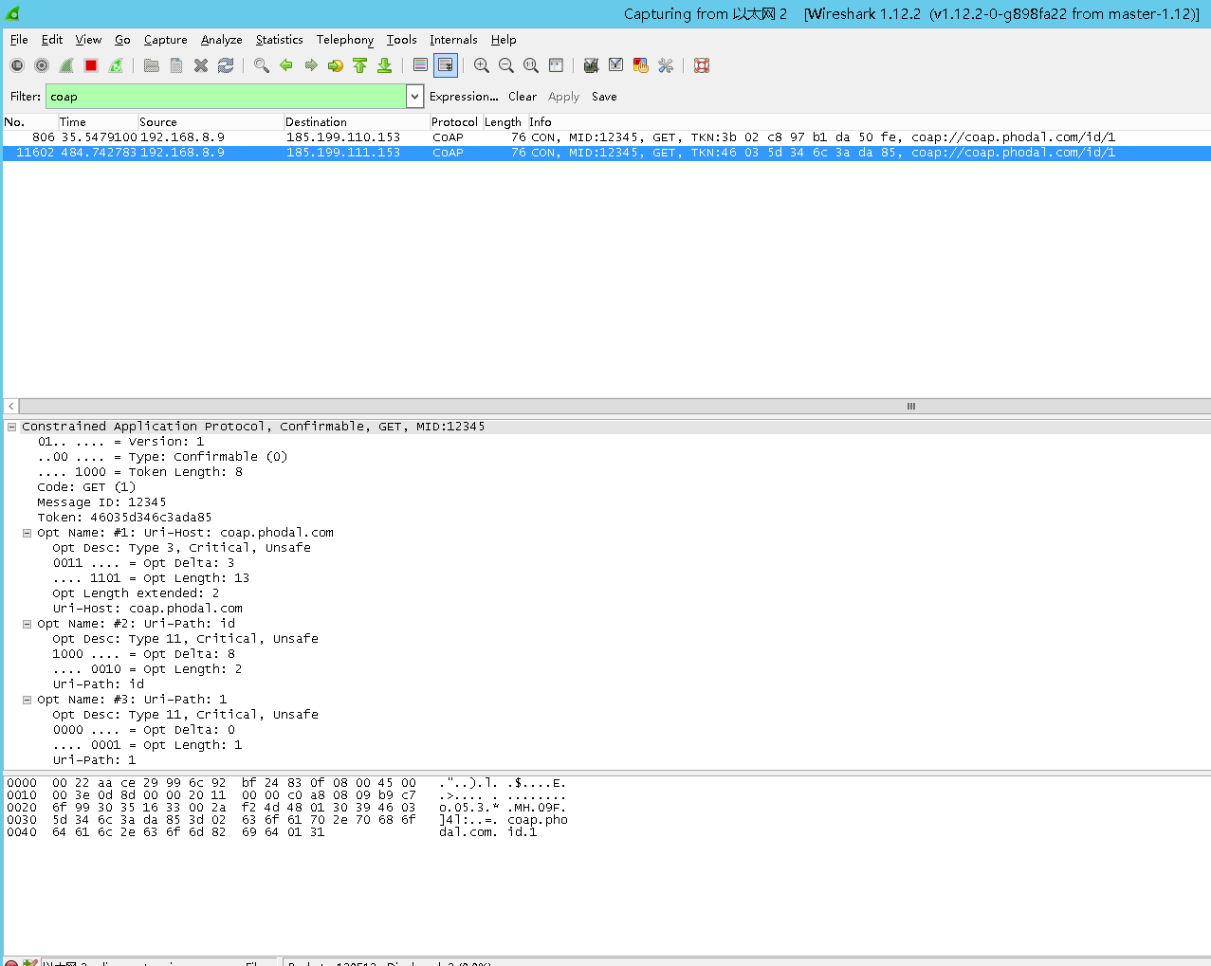Open the filter history dropdown arrow
The width and height of the screenshot is (1211, 966).
pyautogui.click(x=414, y=97)
